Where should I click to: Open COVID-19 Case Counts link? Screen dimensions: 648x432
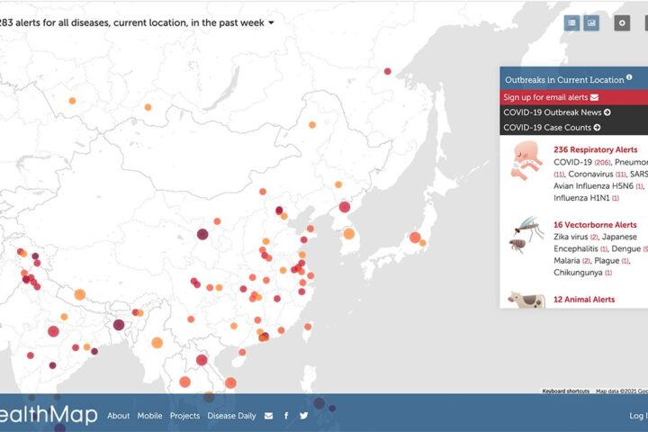coord(547,128)
